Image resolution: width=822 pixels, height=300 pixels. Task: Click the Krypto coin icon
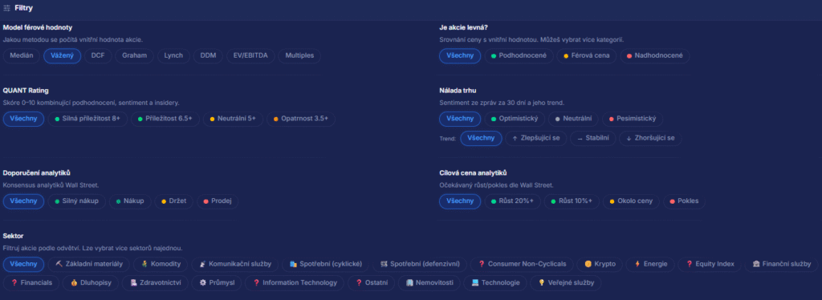588,265
